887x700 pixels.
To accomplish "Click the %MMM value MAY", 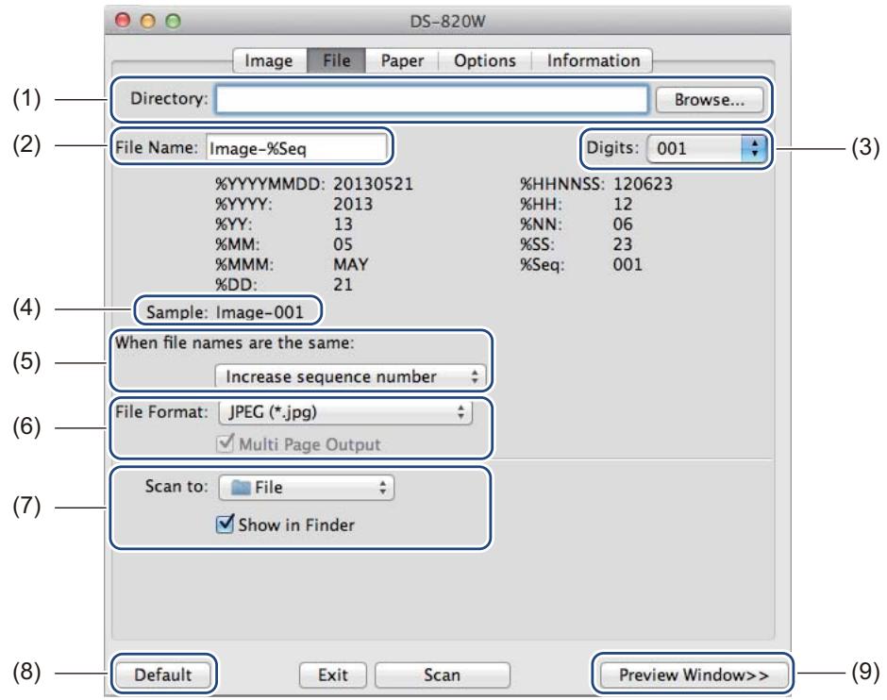I will click(351, 264).
